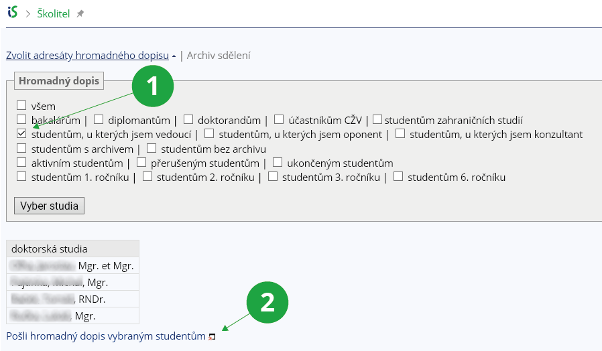
Task: Click the pin icon next to Školitel
Action: tap(80, 13)
